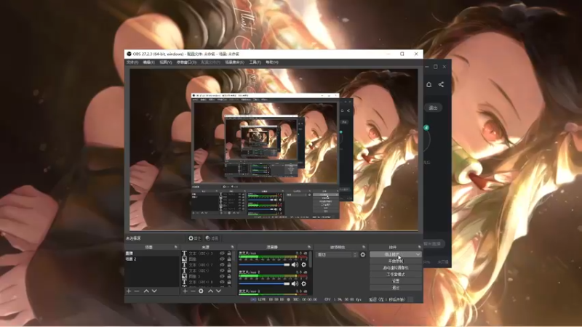Move source down in sources list
The image size is (582, 327).
pyautogui.click(x=219, y=291)
